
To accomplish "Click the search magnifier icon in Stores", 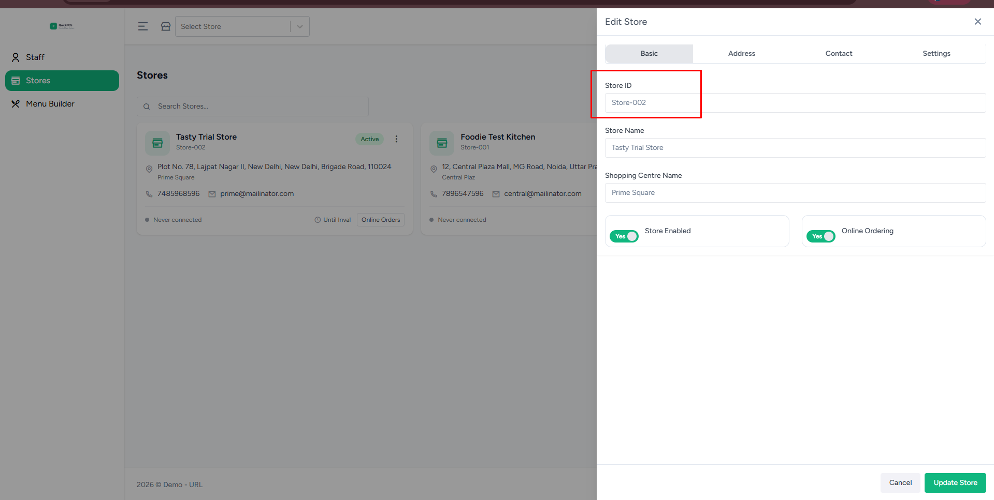I will coord(147,107).
